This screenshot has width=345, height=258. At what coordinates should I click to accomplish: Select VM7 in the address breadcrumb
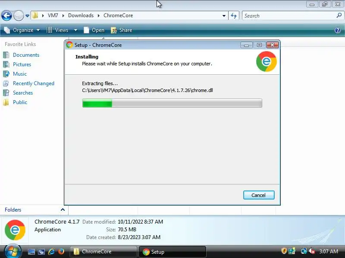pyautogui.click(x=53, y=15)
